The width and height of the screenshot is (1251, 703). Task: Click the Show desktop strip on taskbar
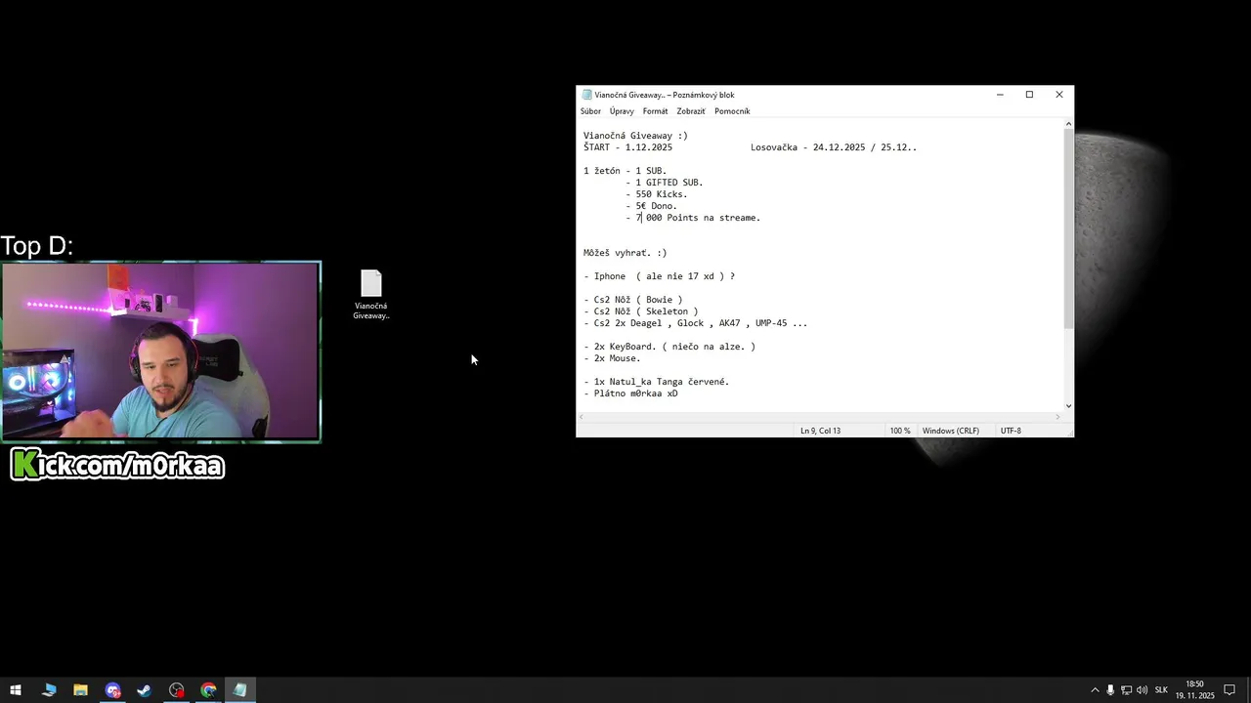pyautogui.click(x=1248, y=690)
